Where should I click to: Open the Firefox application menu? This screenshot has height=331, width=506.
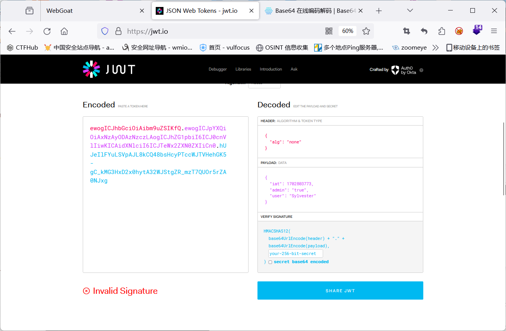point(494,31)
